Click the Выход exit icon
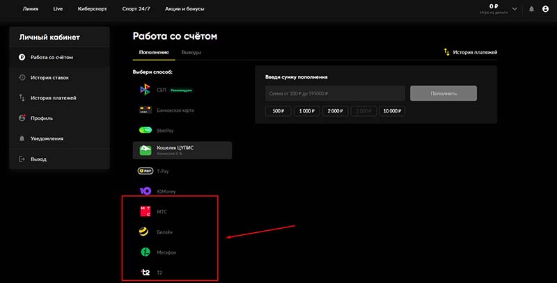The height and width of the screenshot is (283, 557). (x=22, y=159)
